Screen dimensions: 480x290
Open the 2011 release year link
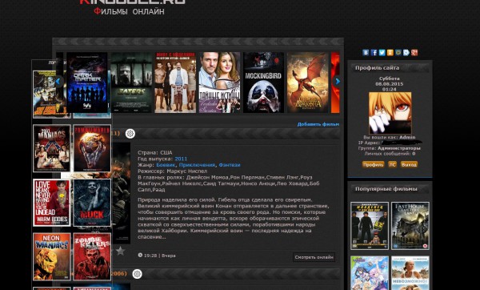point(181,159)
